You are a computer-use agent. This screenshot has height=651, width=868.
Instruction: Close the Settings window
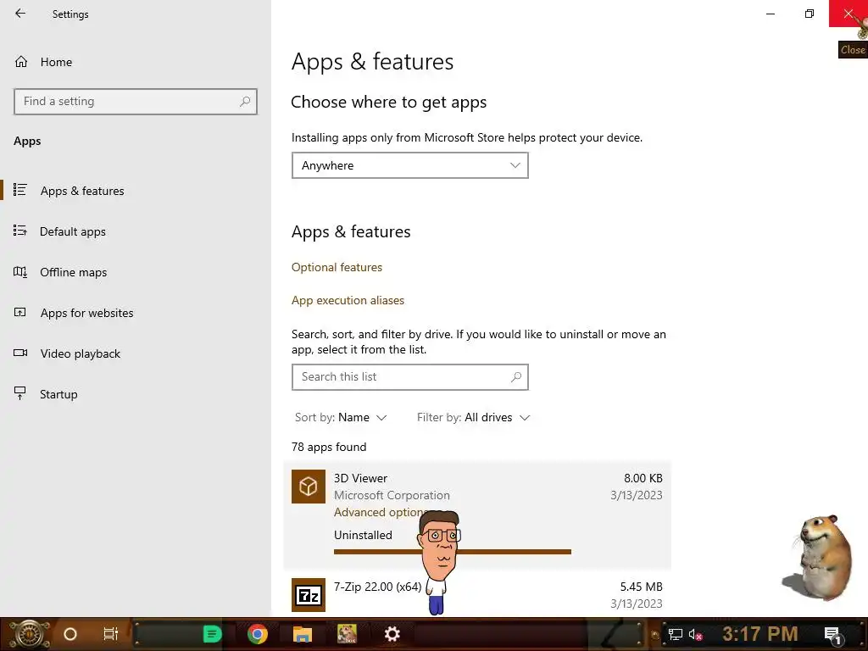[848, 14]
